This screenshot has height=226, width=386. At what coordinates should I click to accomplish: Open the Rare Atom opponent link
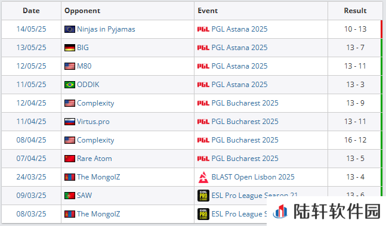94,159
